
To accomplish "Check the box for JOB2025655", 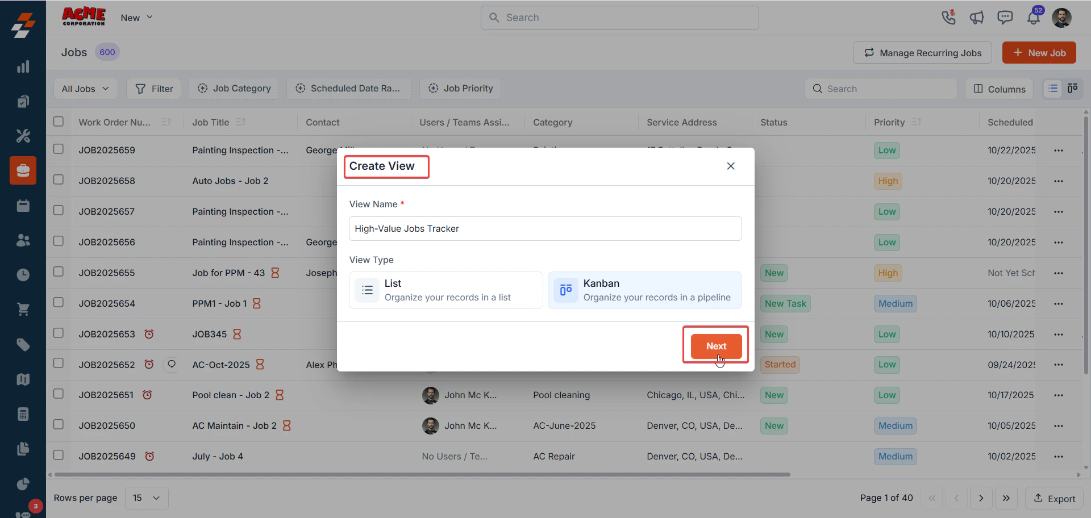I will tap(59, 271).
